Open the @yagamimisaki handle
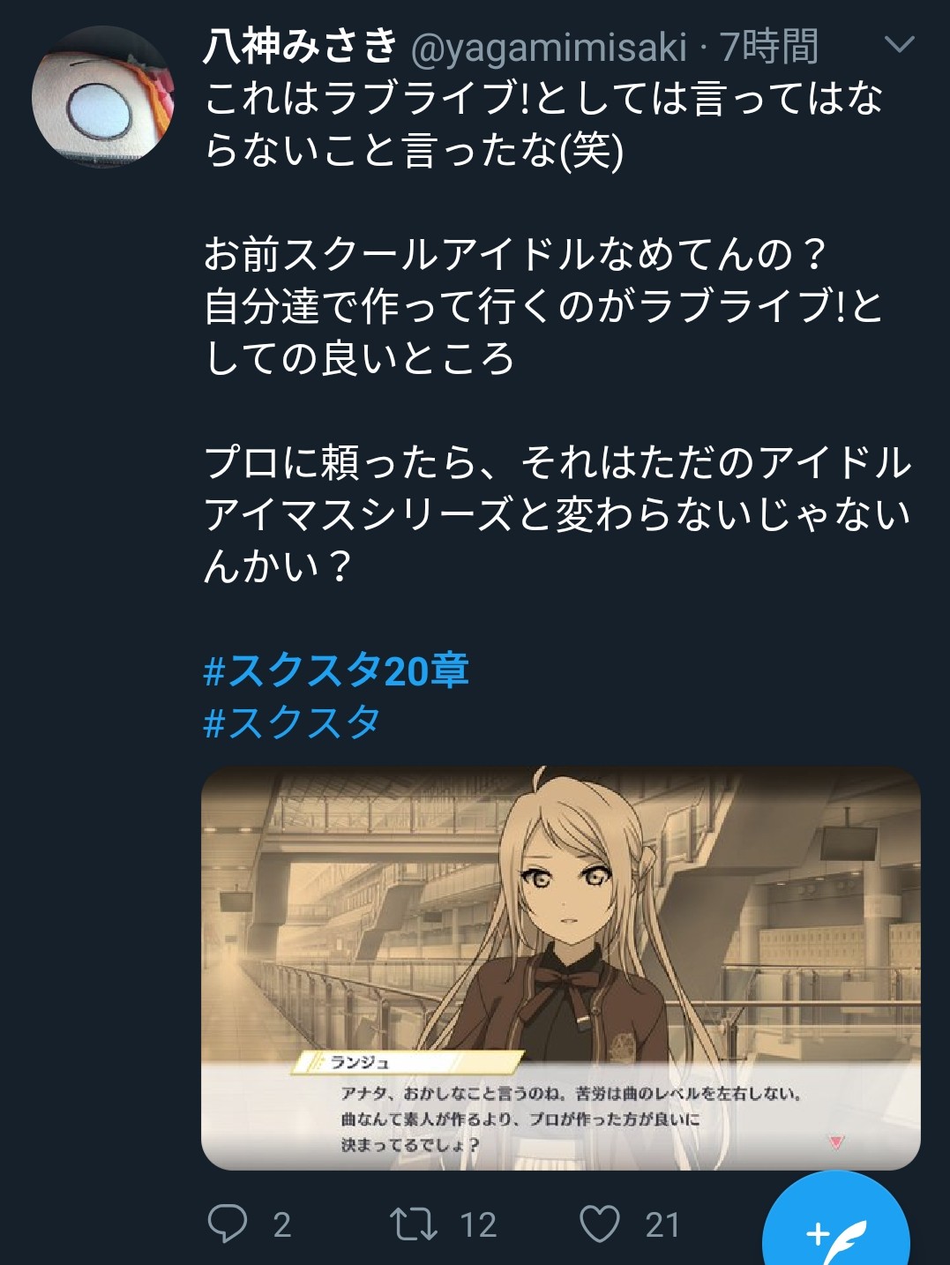950x1265 pixels. tap(549, 47)
